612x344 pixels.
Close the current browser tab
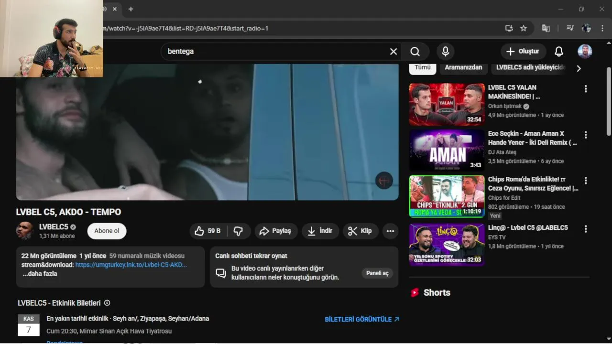click(x=115, y=9)
